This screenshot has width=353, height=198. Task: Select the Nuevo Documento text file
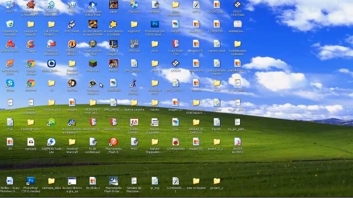(31, 103)
